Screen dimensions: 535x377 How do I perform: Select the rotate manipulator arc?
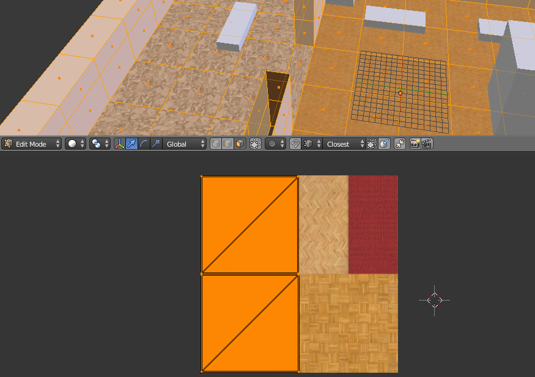click(144, 144)
